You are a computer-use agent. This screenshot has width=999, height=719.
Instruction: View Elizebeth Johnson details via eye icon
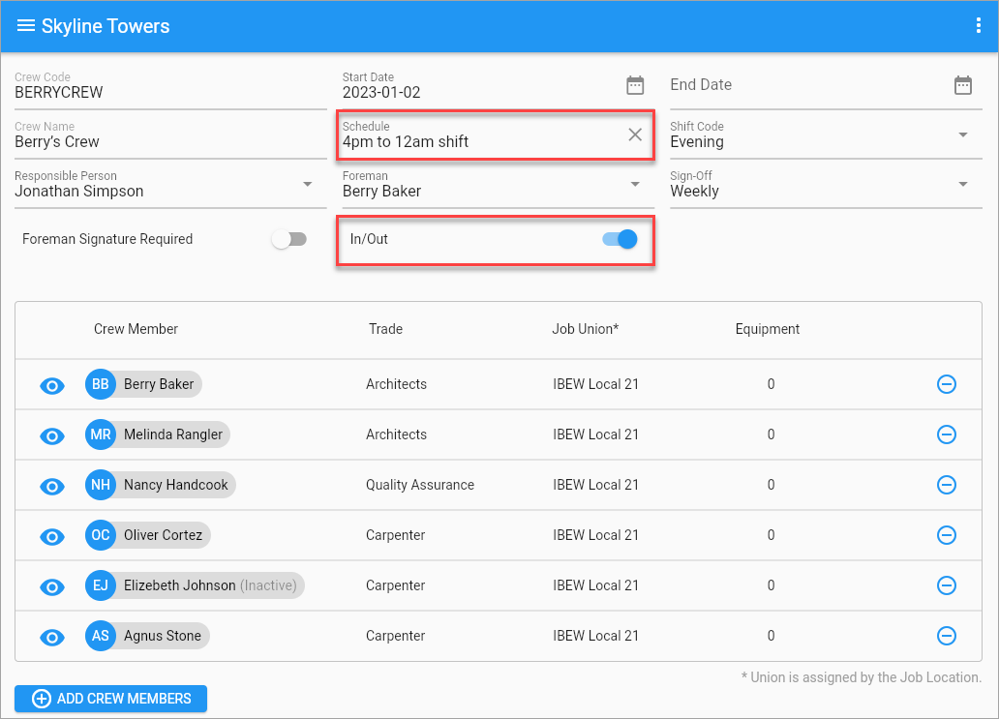tap(52, 586)
